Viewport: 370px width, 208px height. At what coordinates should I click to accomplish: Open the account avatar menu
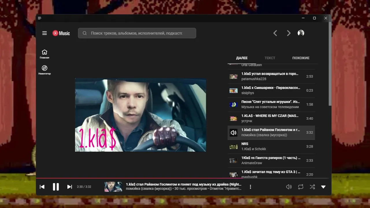click(x=301, y=33)
